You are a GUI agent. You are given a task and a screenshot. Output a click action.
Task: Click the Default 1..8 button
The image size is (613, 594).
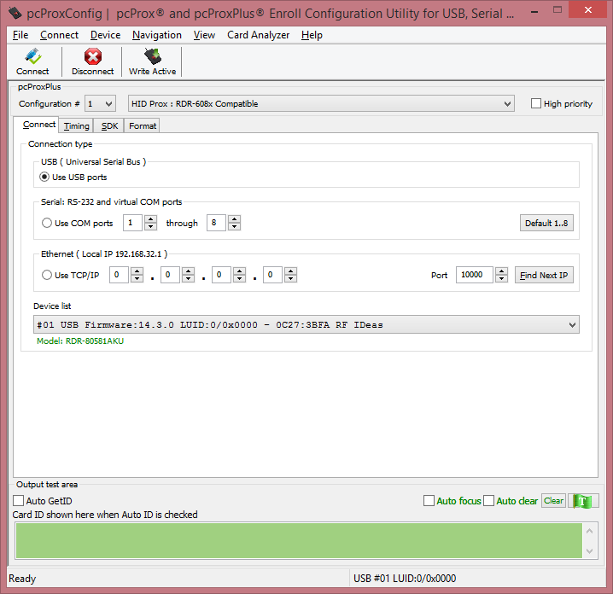pyautogui.click(x=546, y=223)
